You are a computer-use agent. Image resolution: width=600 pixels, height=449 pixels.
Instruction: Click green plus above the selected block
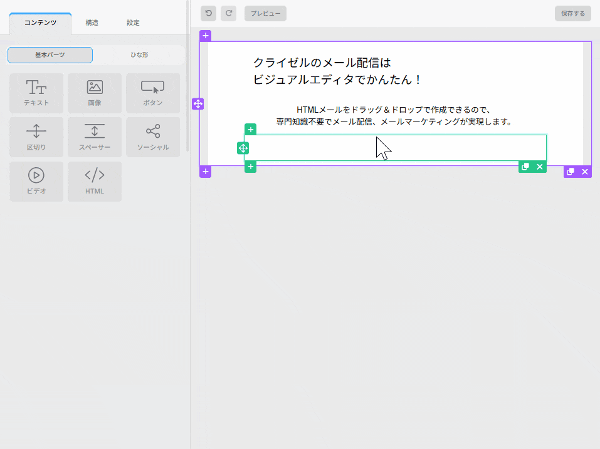[x=251, y=130]
